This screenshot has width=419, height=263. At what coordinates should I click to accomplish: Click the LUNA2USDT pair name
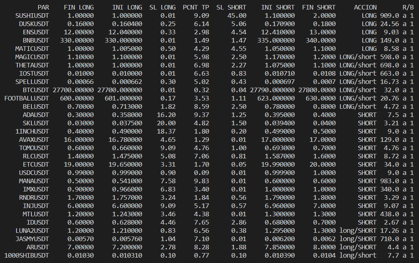click(32, 231)
